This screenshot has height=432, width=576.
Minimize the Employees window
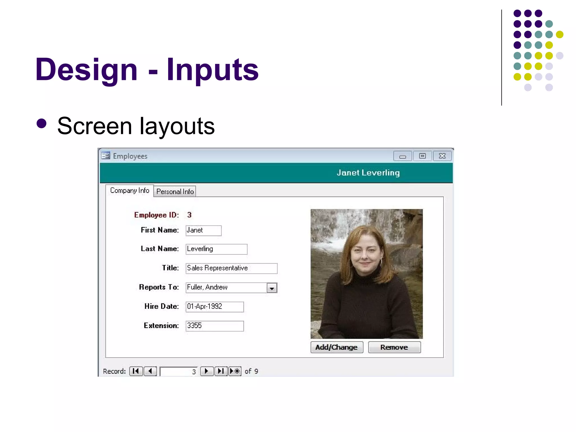click(402, 156)
